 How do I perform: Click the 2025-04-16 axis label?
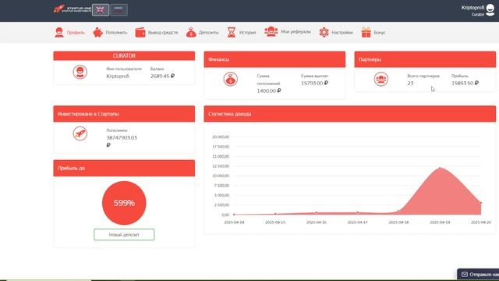pos(317,222)
